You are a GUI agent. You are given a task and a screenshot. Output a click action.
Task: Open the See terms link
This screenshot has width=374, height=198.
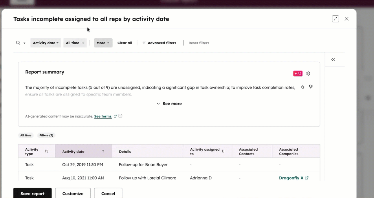click(103, 116)
